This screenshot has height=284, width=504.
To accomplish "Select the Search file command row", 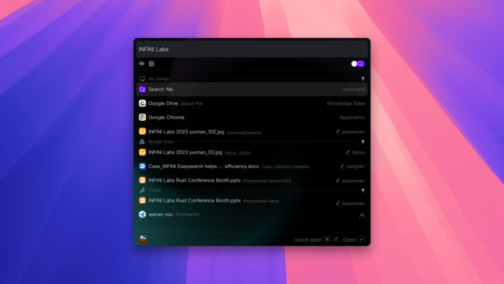I will point(252,89).
